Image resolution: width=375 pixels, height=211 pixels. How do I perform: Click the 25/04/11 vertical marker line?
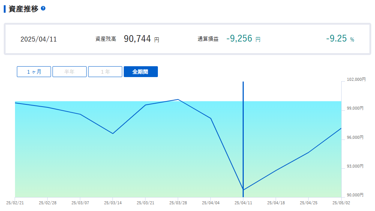pos(243,139)
